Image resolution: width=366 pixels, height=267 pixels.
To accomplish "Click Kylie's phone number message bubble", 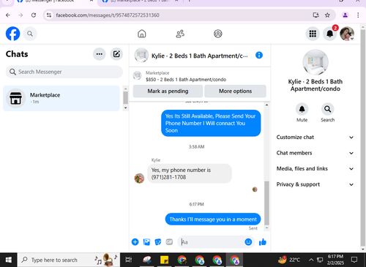I will pyautogui.click(x=190, y=173).
